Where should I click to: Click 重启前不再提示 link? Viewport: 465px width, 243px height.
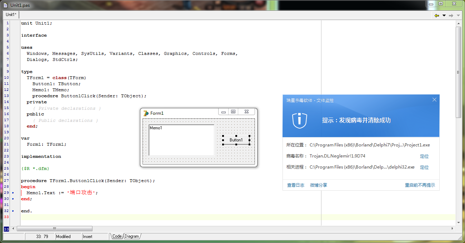pyautogui.click(x=420, y=185)
